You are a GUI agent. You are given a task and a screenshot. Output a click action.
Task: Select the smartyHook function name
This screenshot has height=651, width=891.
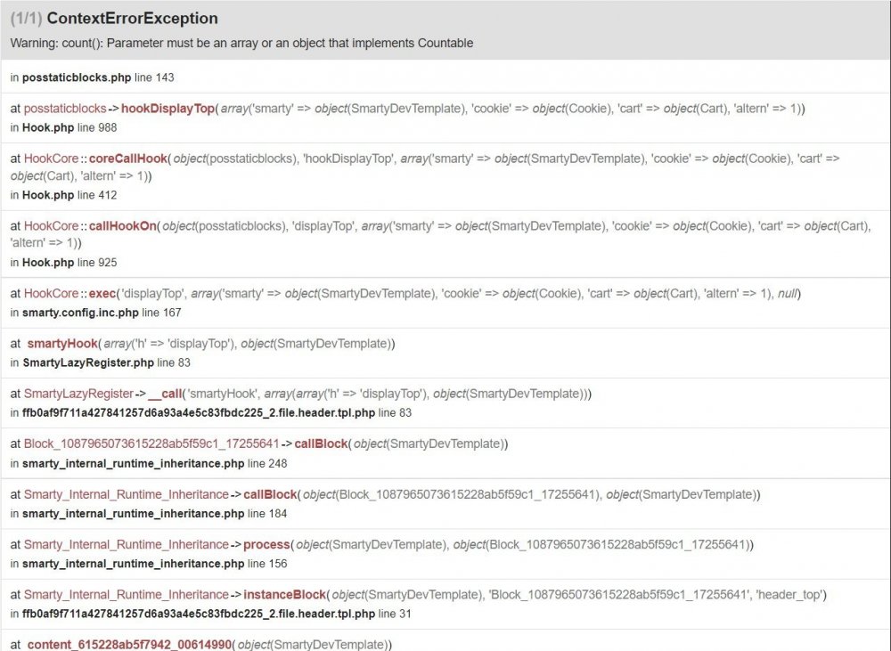click(61, 344)
